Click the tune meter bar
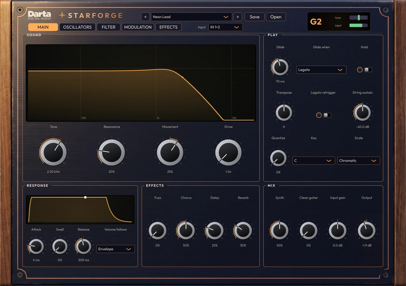Image resolution: width=406 pixels, height=286 pixels. click(359, 18)
